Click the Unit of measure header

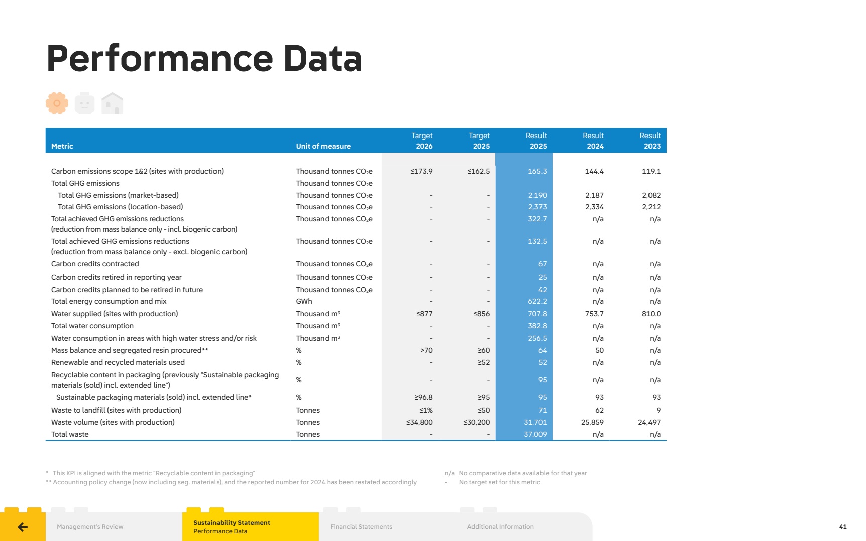coord(323,146)
